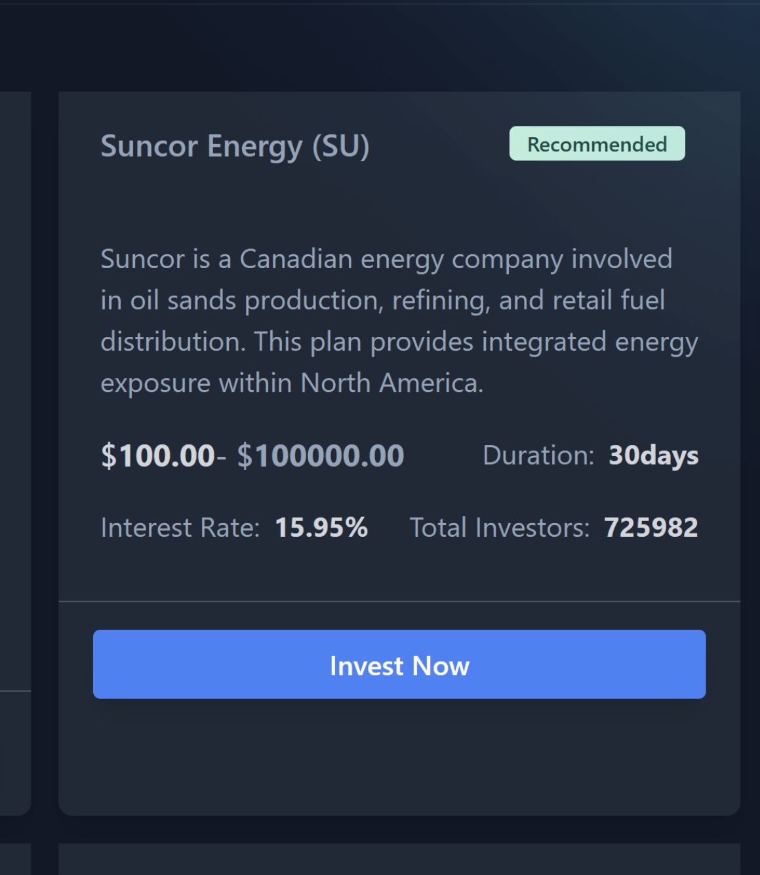Select the 725982 investor count
The height and width of the screenshot is (875, 760).
650,528
